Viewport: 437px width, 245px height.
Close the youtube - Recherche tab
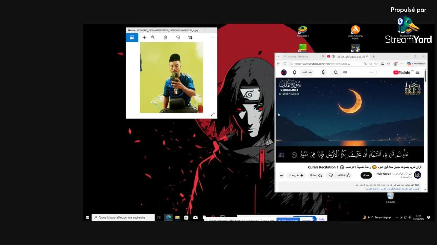point(323,56)
